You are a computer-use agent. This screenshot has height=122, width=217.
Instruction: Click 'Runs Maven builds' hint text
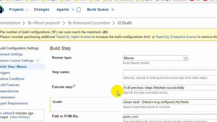[x=136, y=63]
